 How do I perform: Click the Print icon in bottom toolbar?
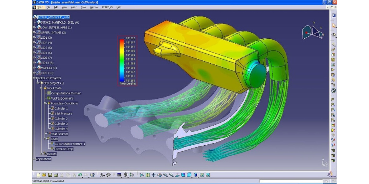tap(56, 175)
